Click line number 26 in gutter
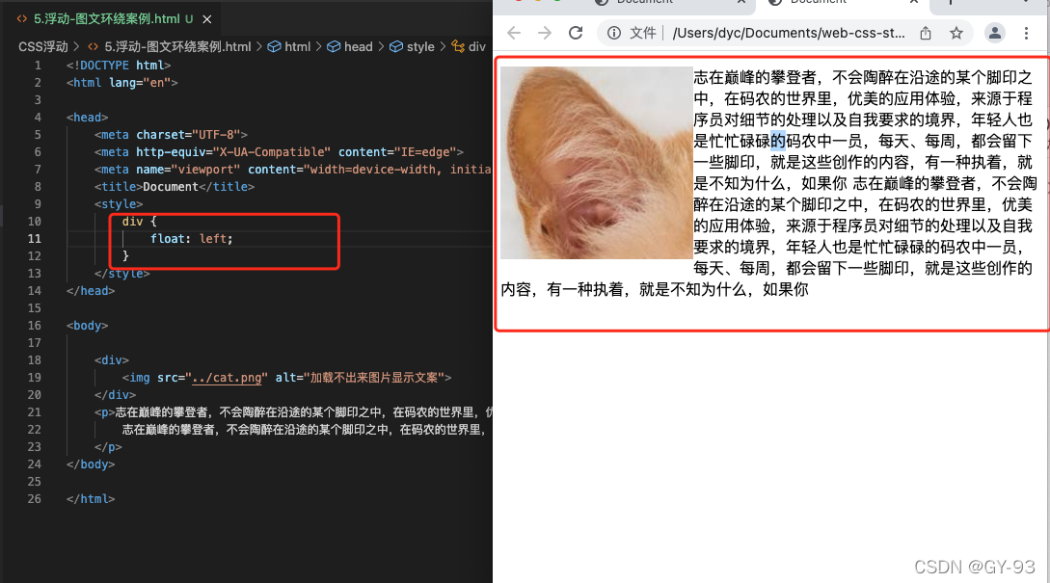The image size is (1050, 583). tap(34, 499)
